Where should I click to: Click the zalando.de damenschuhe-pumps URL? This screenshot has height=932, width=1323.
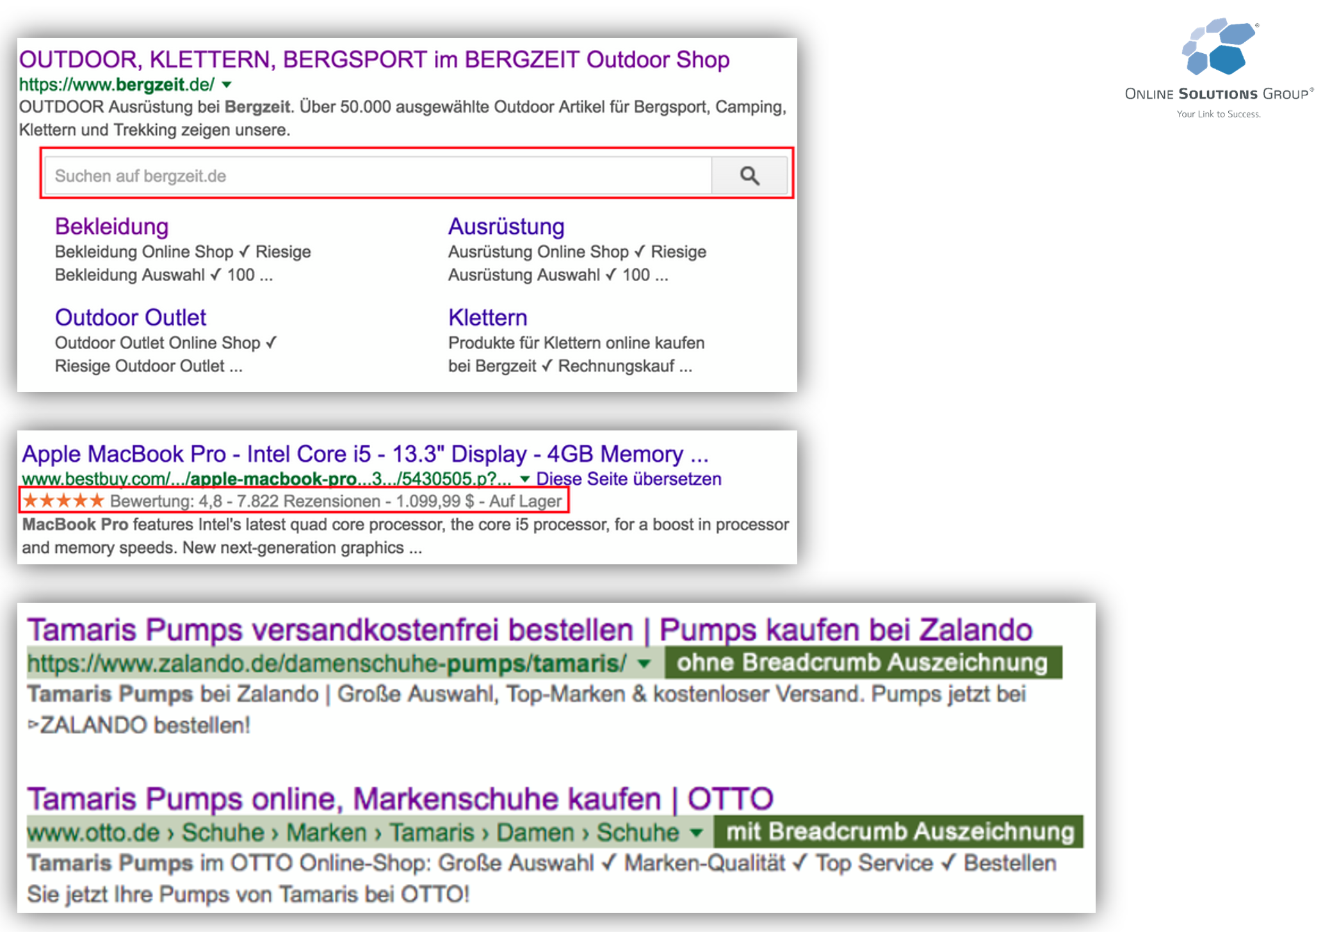pyautogui.click(x=327, y=664)
